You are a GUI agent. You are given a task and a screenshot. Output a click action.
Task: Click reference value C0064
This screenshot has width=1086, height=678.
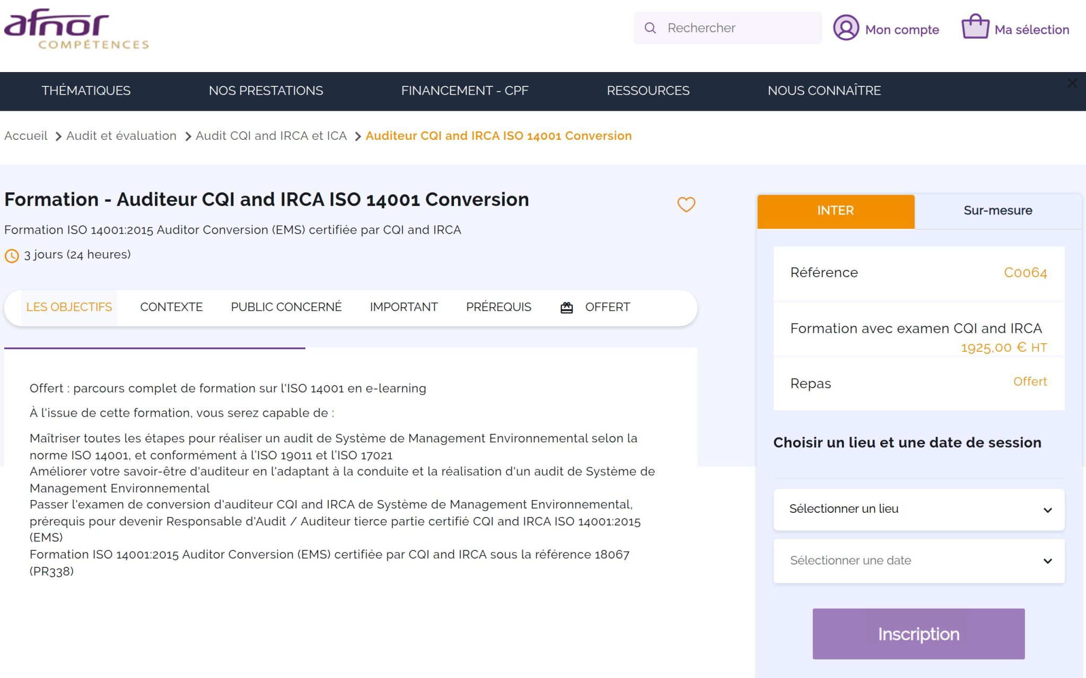click(1025, 273)
